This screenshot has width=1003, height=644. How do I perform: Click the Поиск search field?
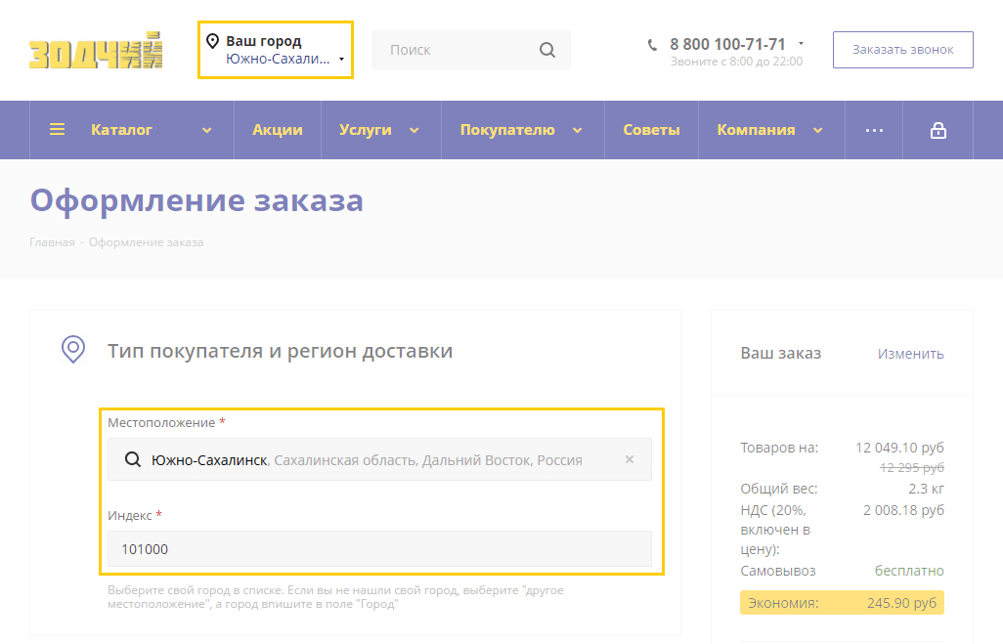tap(455, 50)
